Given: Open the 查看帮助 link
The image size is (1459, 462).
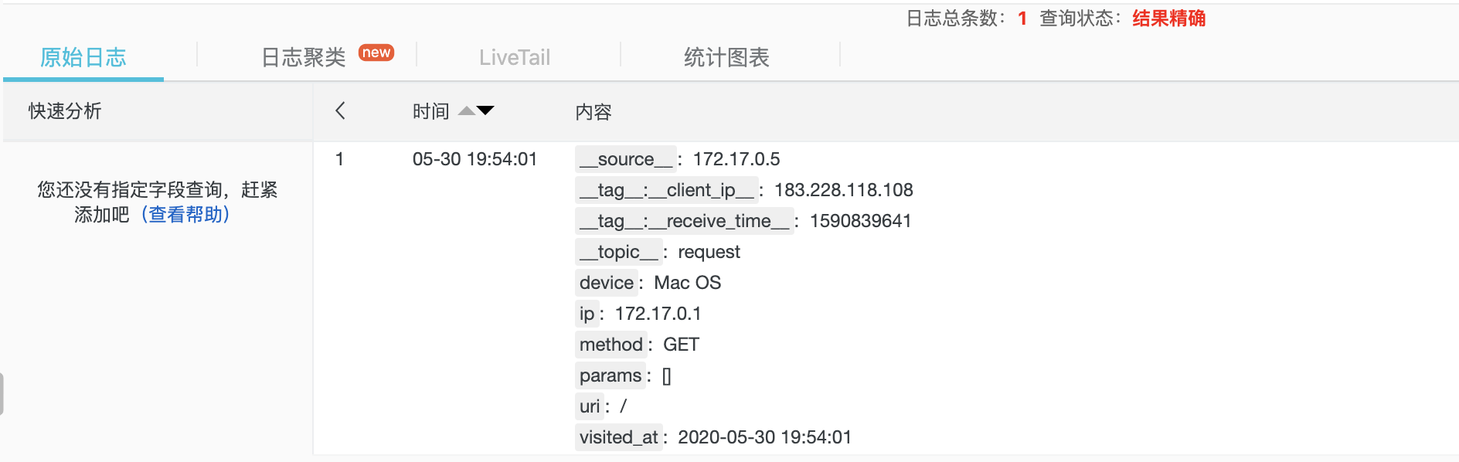Looking at the screenshot, I should pyautogui.click(x=185, y=214).
